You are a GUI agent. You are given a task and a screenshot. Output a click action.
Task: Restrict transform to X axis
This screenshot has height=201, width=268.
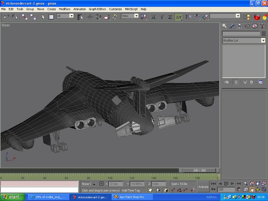(x=154, y=17)
